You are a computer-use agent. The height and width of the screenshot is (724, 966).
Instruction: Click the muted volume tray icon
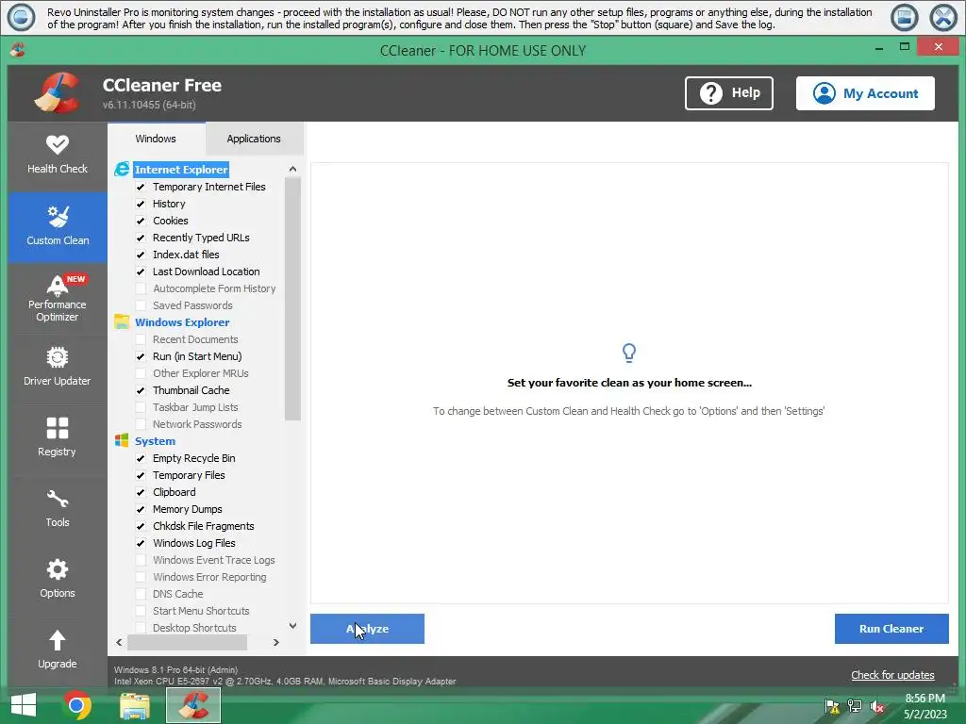point(877,706)
